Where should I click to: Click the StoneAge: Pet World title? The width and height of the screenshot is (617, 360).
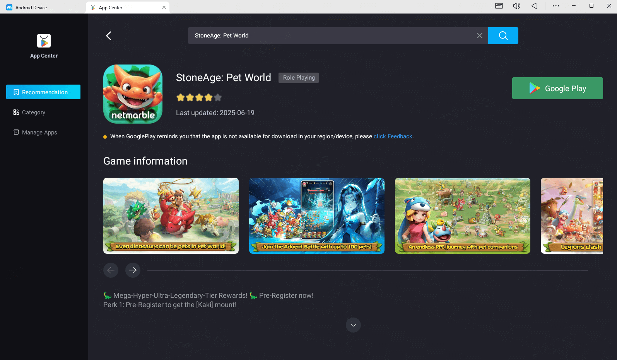click(x=224, y=78)
